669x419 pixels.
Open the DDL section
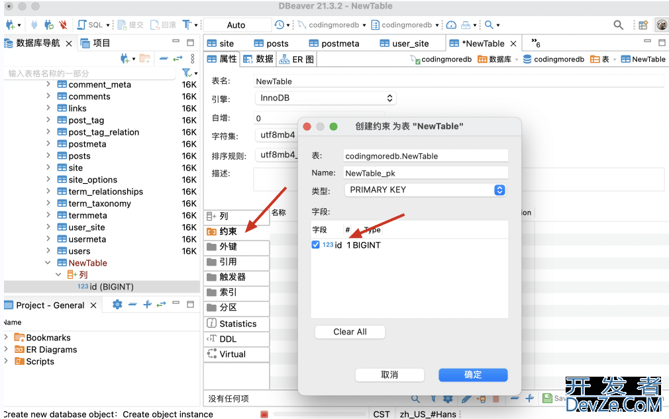pyautogui.click(x=236, y=339)
